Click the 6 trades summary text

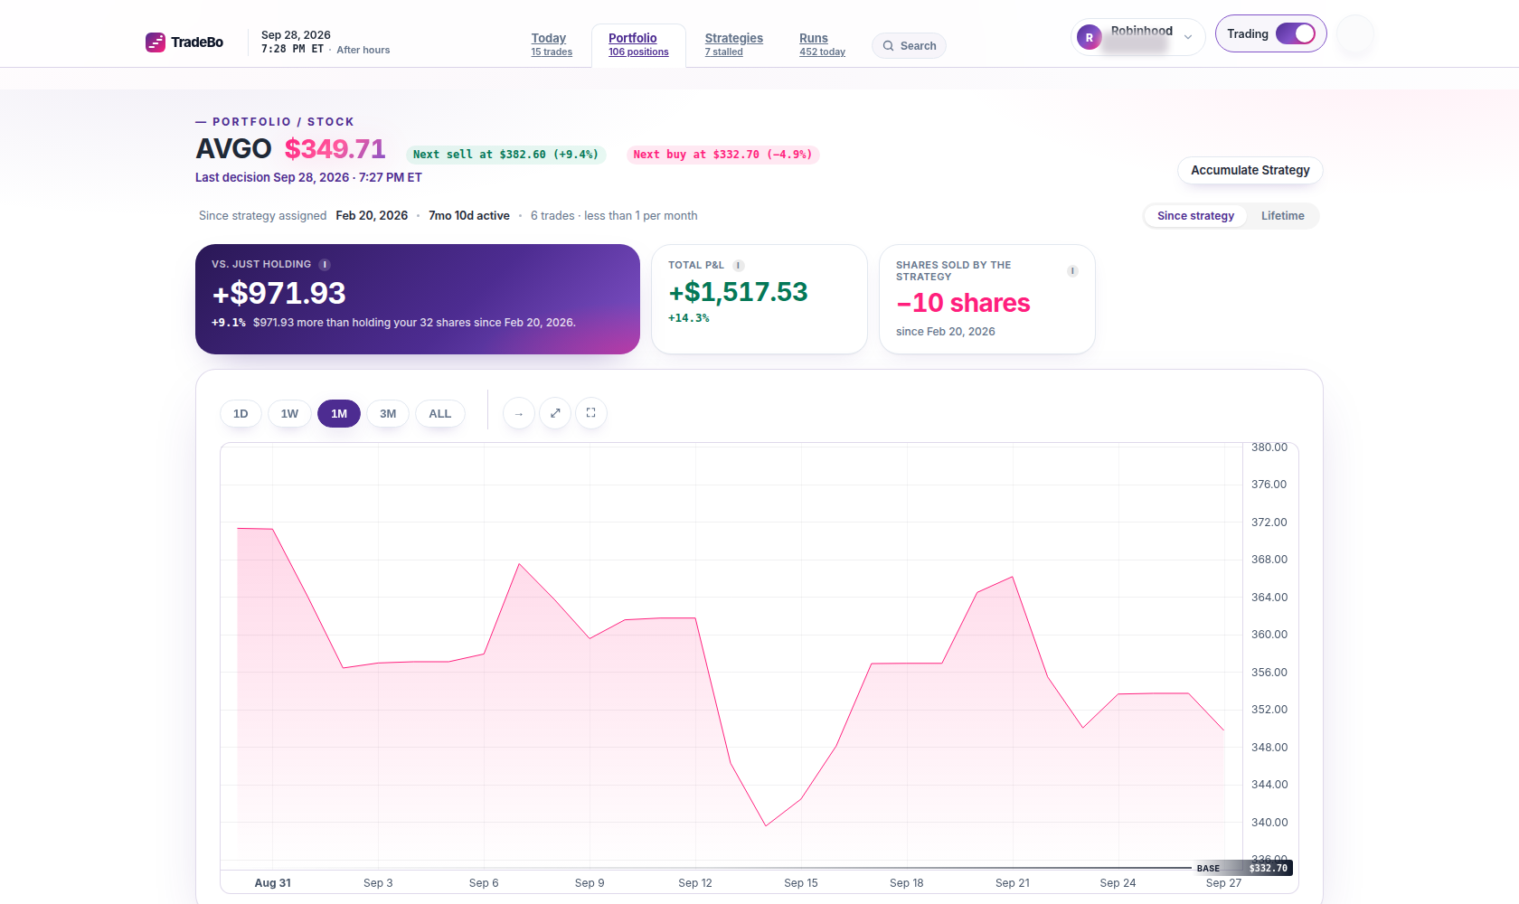tap(614, 216)
